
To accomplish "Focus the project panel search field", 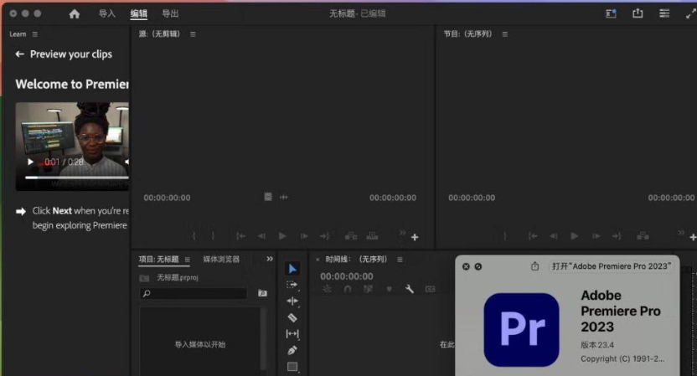I will 194,293.
